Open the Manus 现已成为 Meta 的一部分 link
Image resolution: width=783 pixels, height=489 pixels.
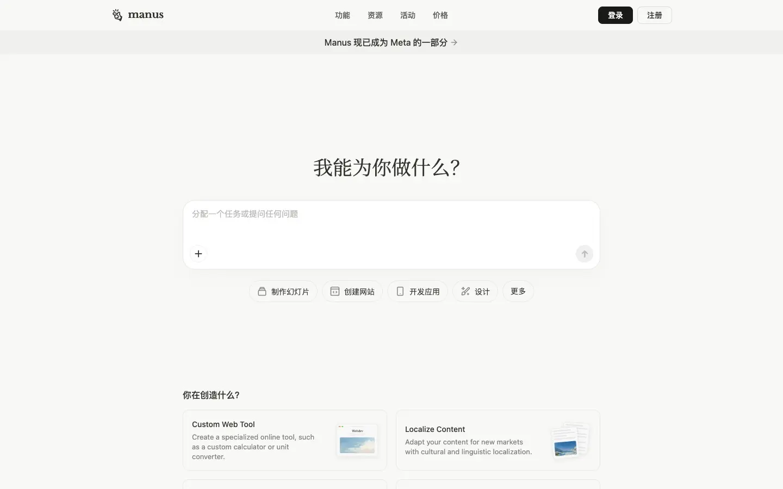click(386, 42)
